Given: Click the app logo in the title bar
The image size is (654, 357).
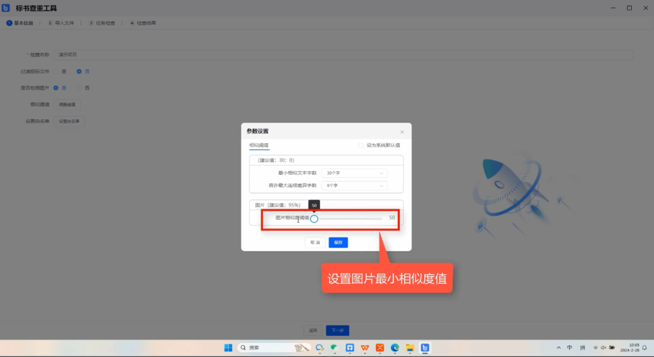Looking at the screenshot, I should click(x=6, y=8).
